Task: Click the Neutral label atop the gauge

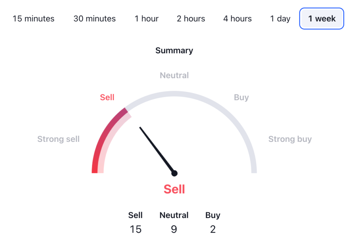Action: click(x=174, y=75)
